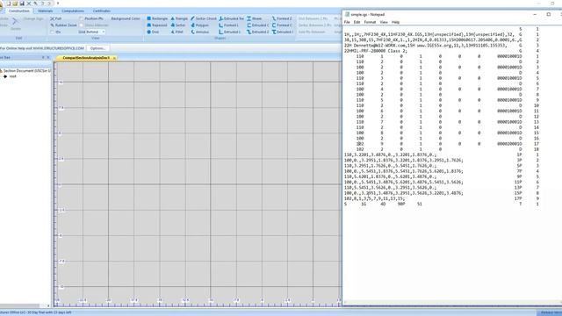Click line starting 22HMIL-PRF in Notepad
Screen dimensions: 562x316
click(376, 51)
